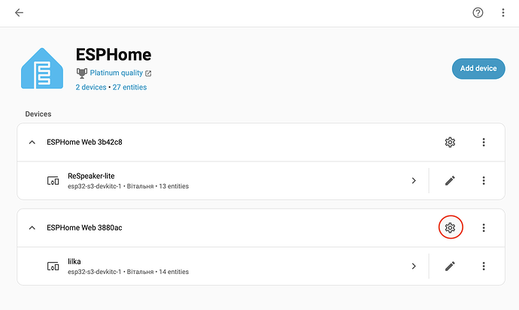Open three-dot menu for ESPHome Web 3880ac

tap(484, 227)
